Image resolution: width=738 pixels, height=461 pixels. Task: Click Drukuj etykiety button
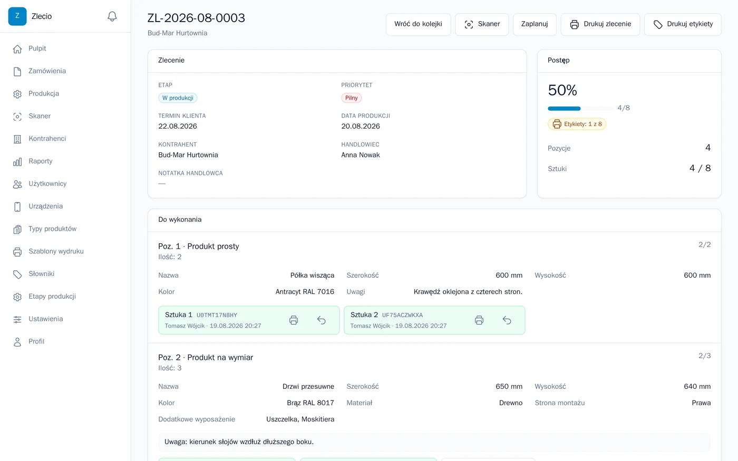683,24
